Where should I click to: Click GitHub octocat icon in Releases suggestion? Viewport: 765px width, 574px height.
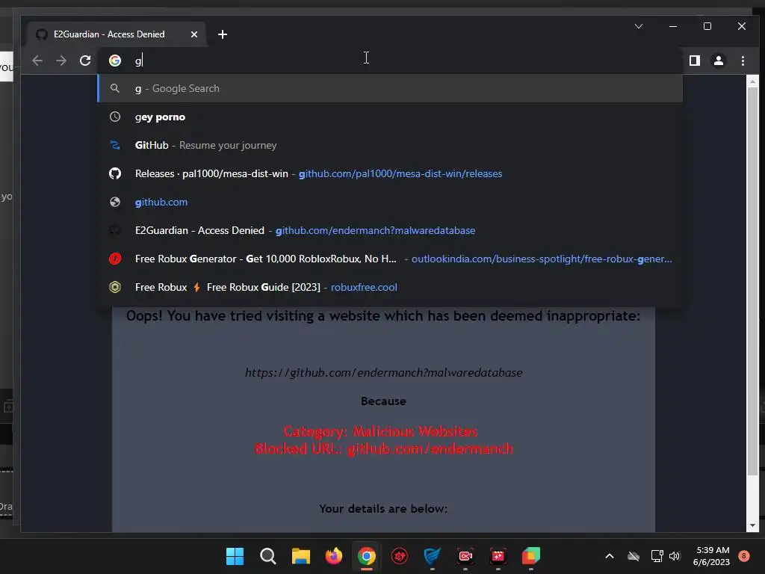(115, 173)
